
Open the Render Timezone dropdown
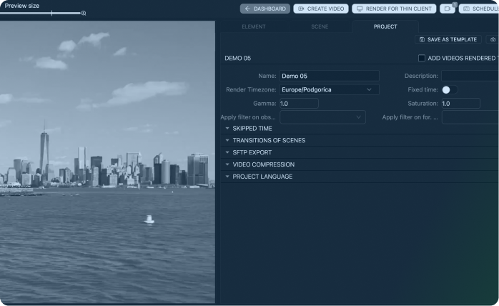pos(329,89)
